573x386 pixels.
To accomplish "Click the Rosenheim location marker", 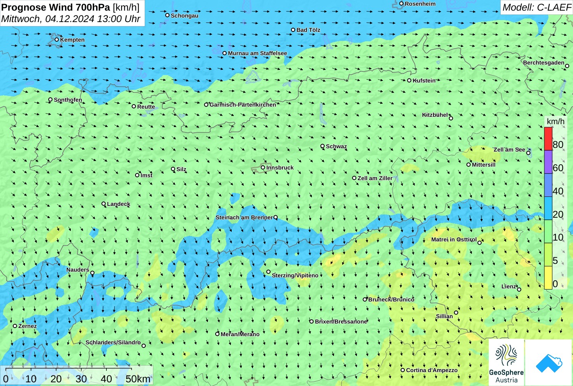I will coord(402,4).
